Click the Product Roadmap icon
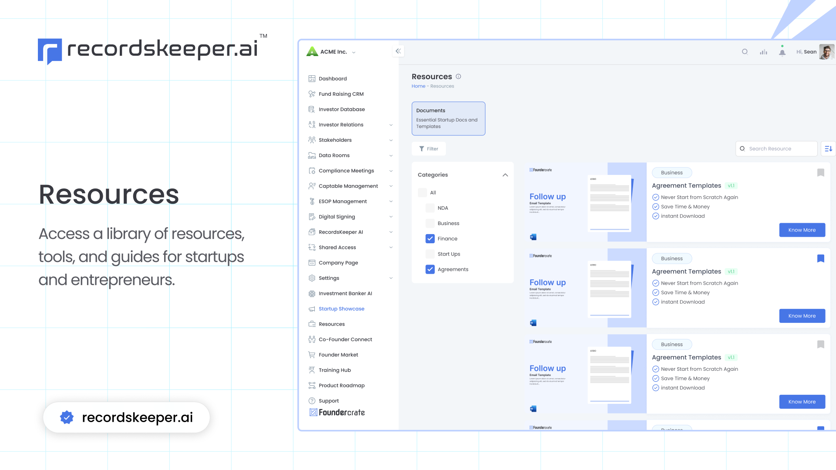Viewport: 836px width, 470px height. pyautogui.click(x=312, y=386)
